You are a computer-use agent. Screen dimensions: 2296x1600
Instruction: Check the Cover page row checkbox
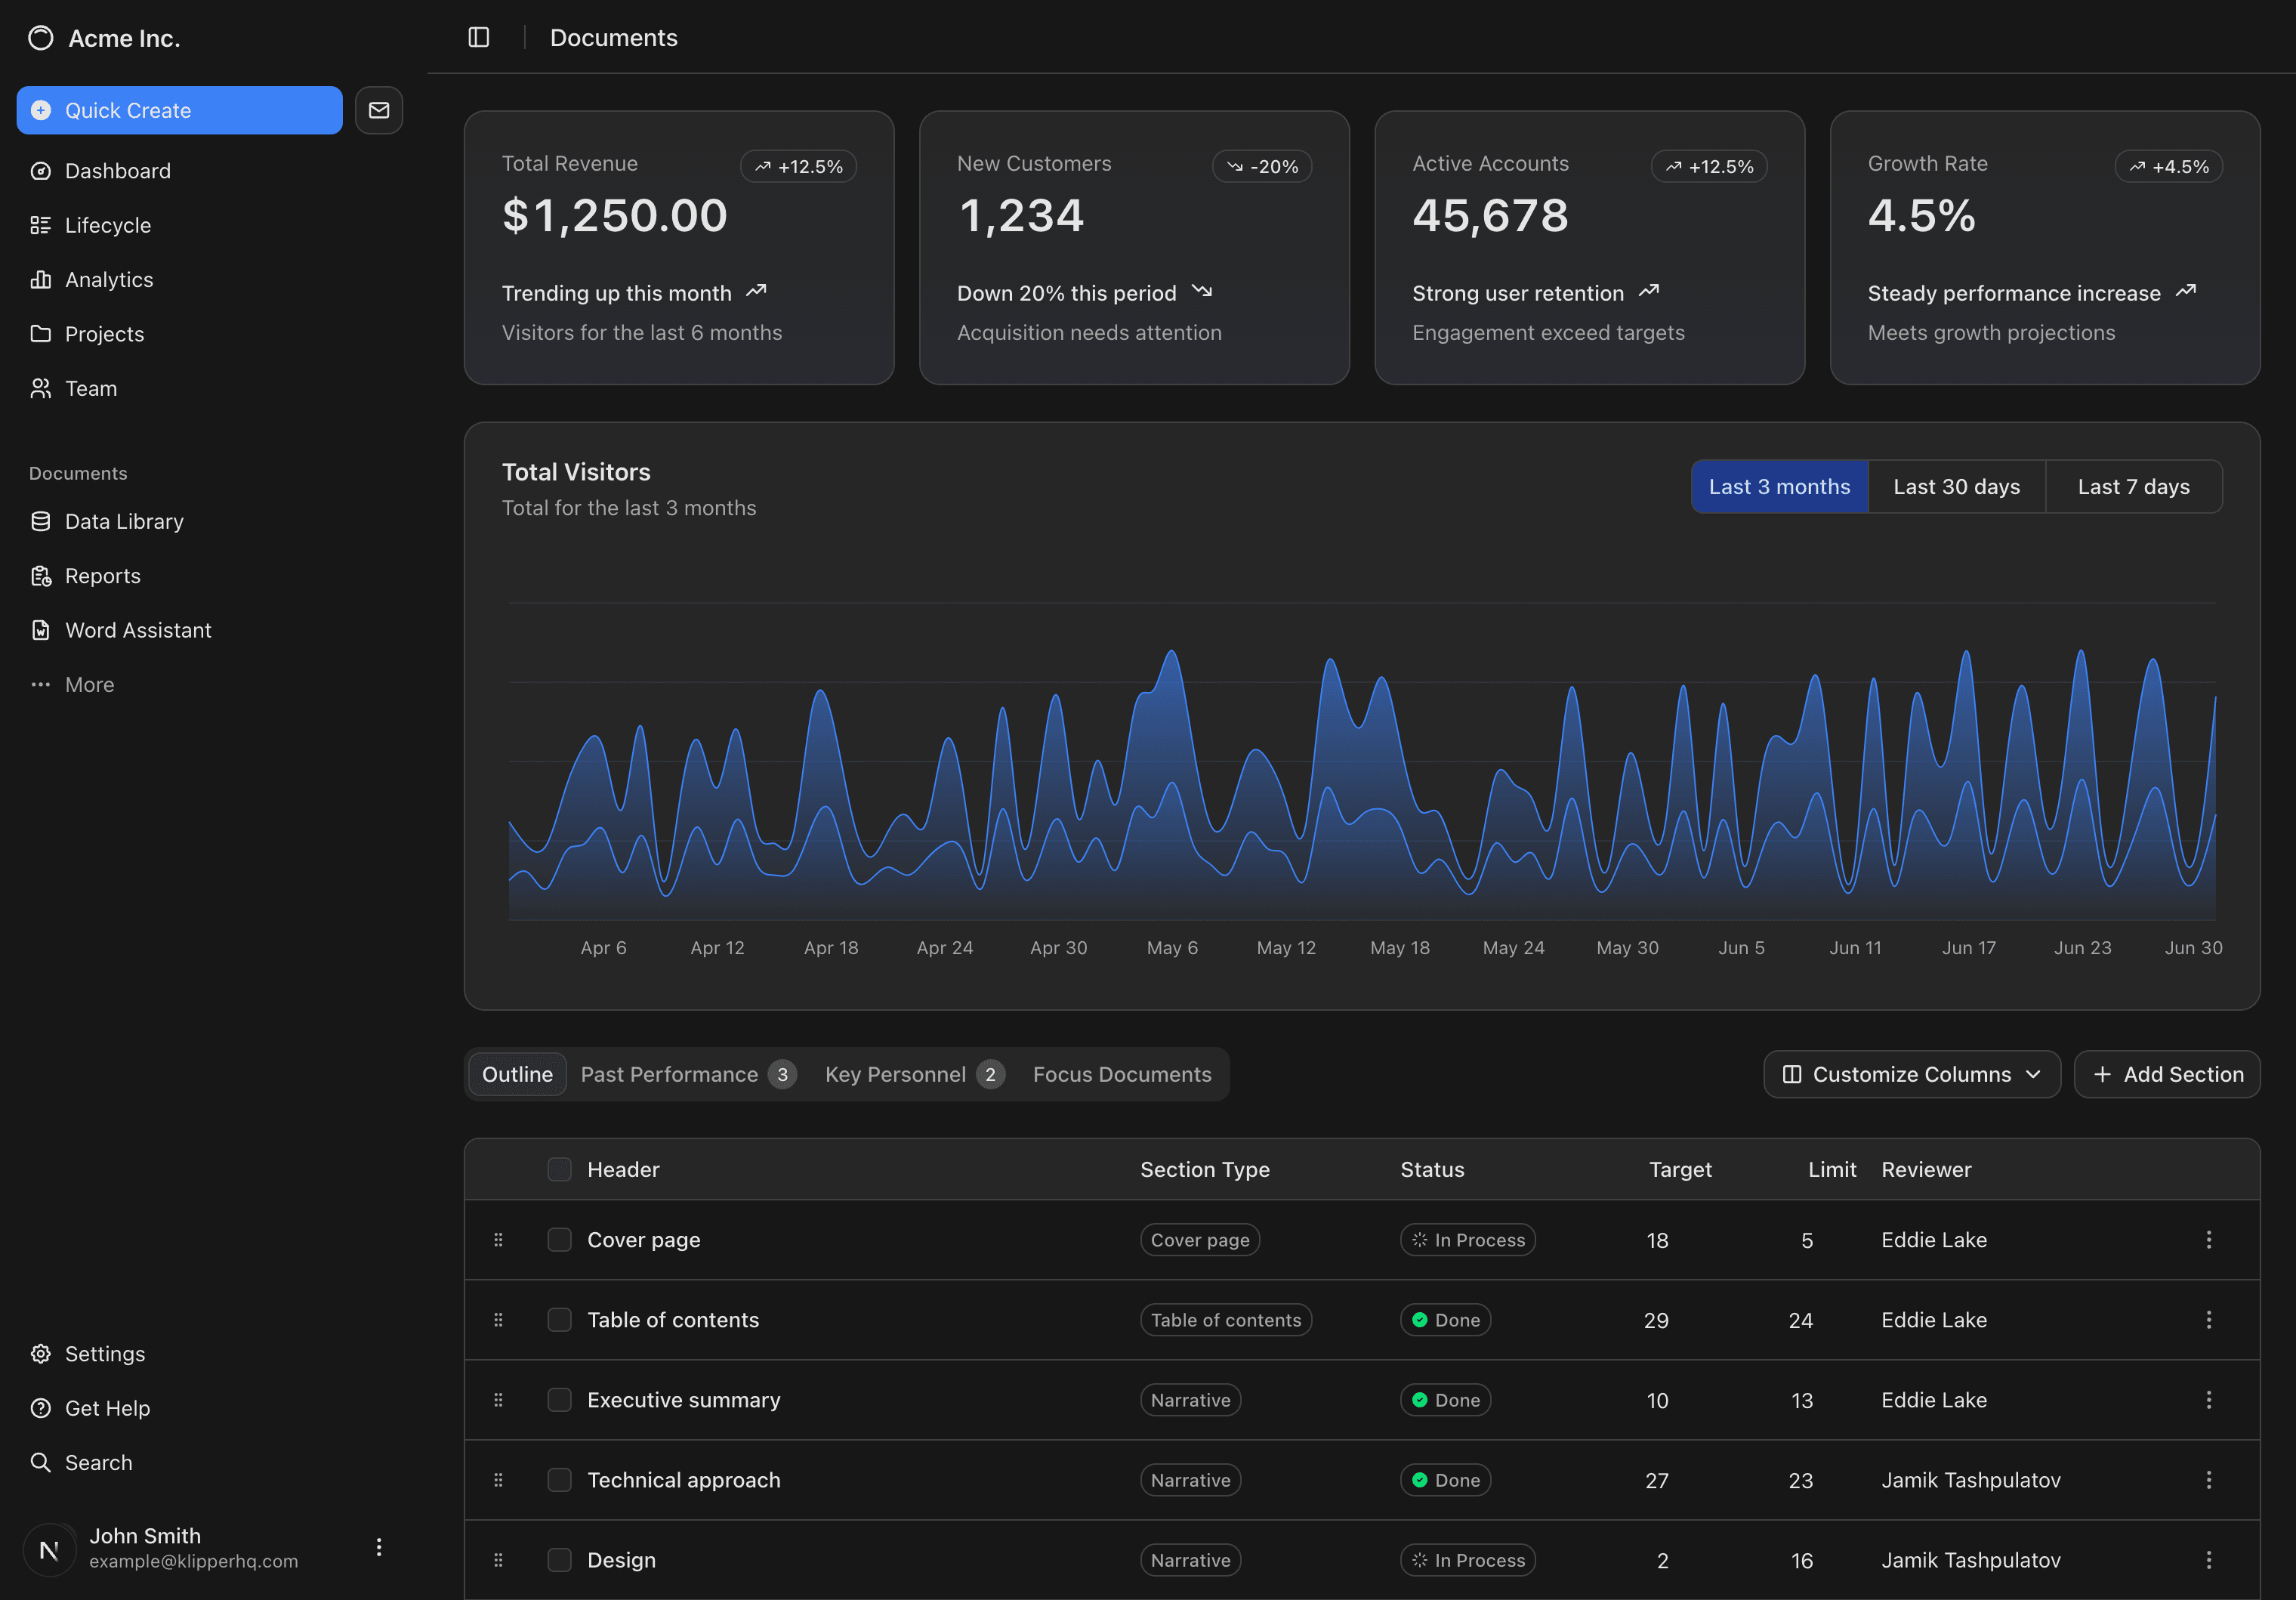559,1240
